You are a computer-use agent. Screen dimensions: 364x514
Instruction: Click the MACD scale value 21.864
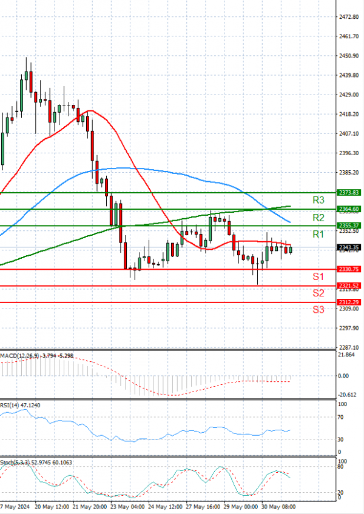click(x=346, y=355)
